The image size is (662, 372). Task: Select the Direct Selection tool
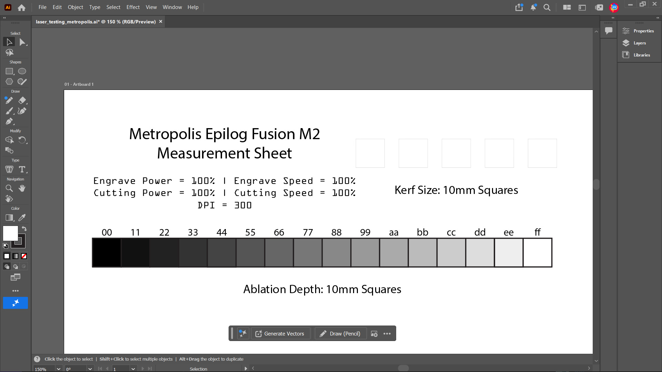(22, 42)
